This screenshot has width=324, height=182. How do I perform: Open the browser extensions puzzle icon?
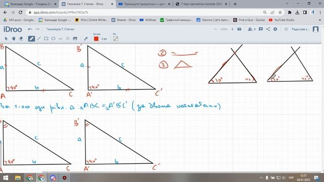click(290, 12)
